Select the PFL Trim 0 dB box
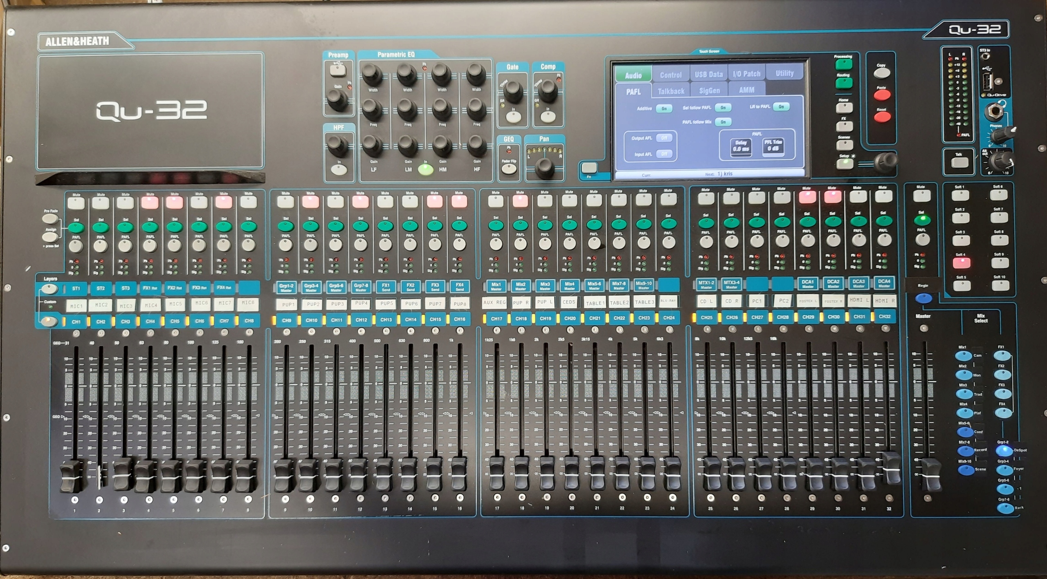The height and width of the screenshot is (579, 1047). (x=773, y=146)
